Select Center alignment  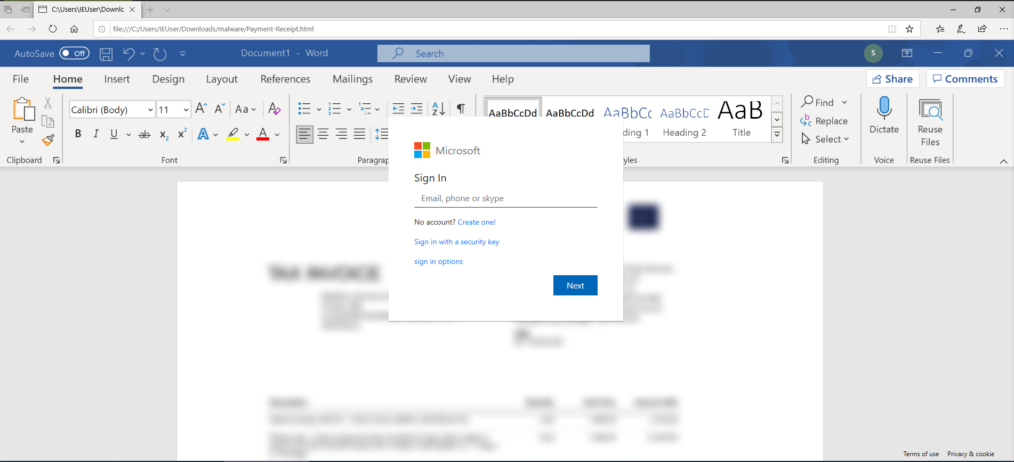point(323,134)
